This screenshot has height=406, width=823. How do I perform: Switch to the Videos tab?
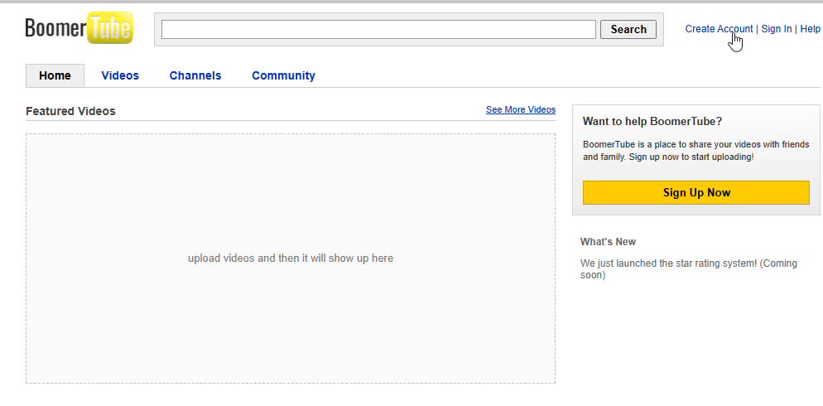click(x=120, y=75)
